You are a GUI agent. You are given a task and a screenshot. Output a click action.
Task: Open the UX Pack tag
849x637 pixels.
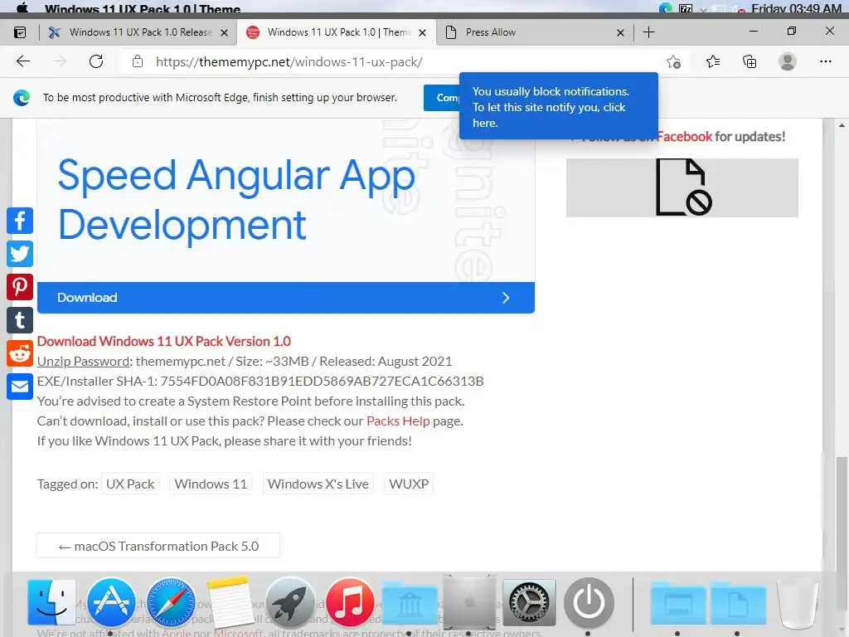click(130, 484)
